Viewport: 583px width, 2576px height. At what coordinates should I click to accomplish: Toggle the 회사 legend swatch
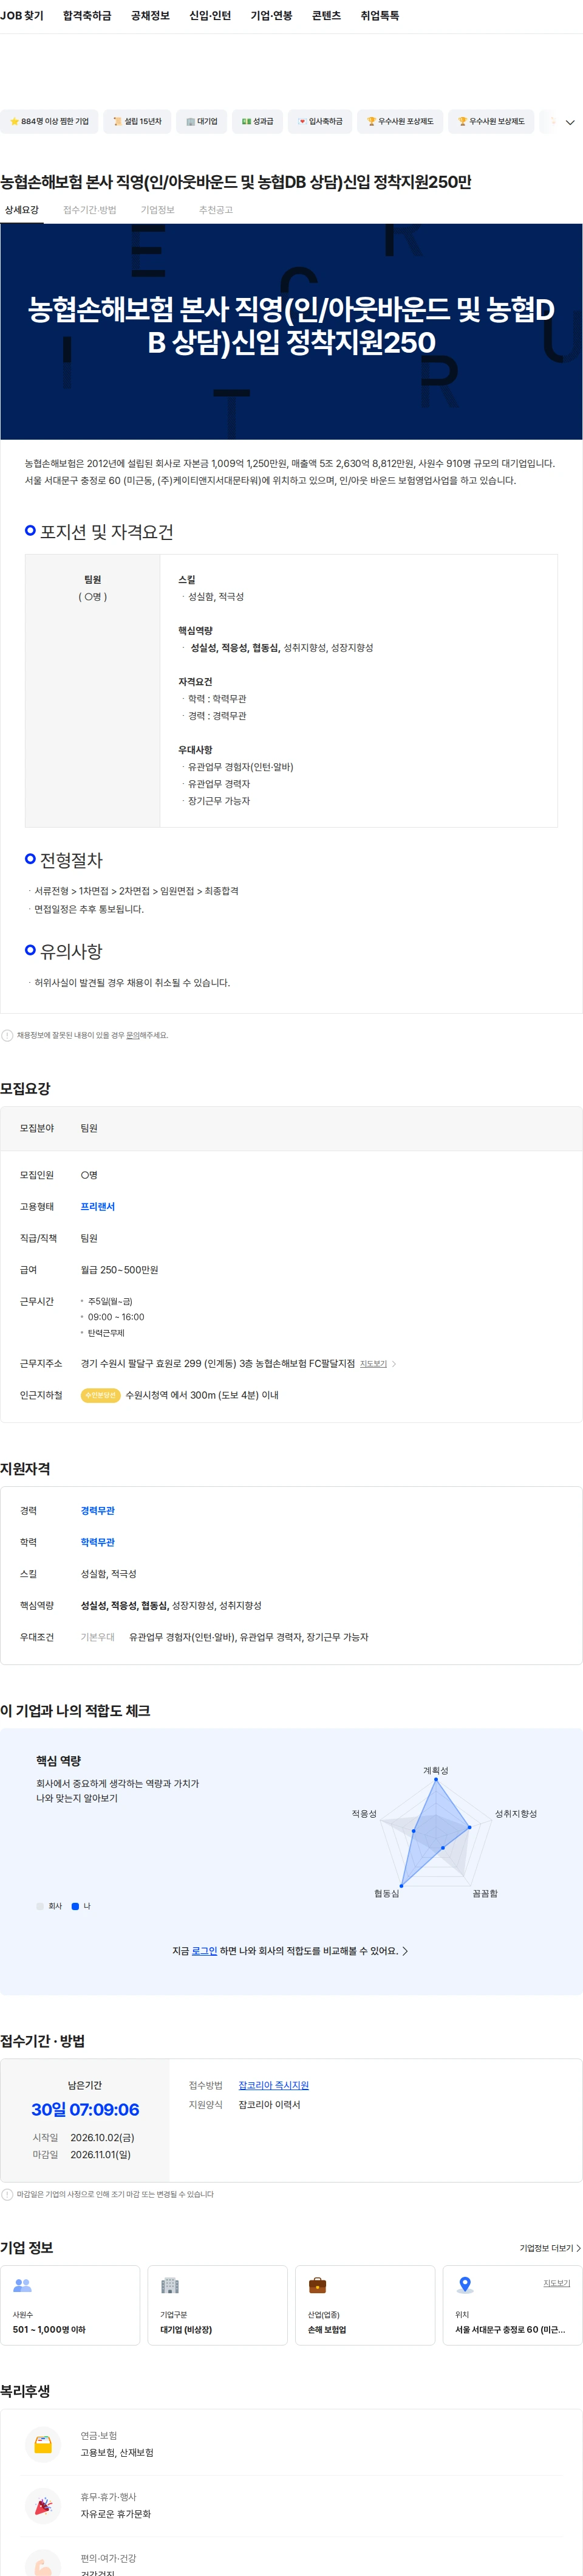40,1906
